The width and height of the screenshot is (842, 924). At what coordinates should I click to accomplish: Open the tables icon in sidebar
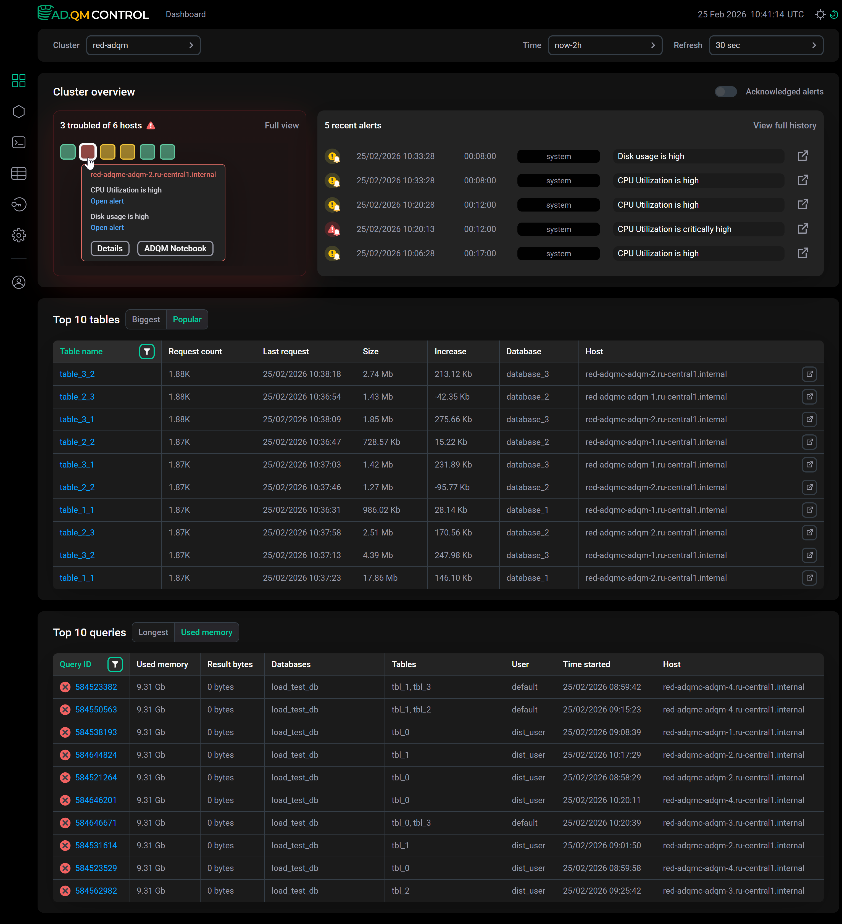click(19, 173)
